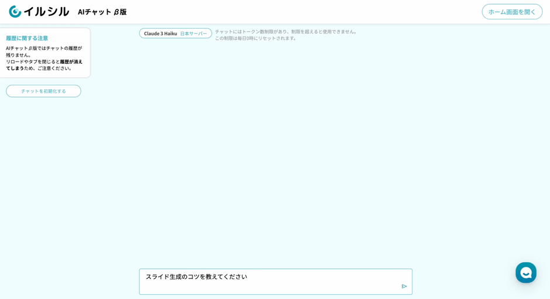The width and height of the screenshot is (550, 299).
Task: Click the token limit notice text
Action: point(286,32)
